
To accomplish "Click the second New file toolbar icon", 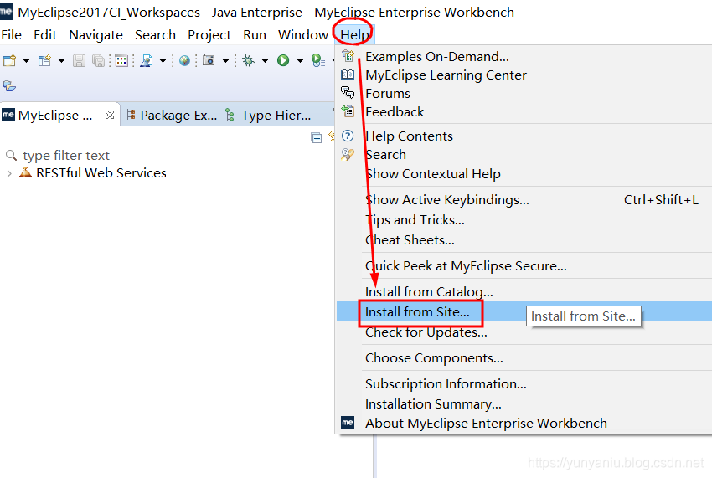I will coord(44,60).
